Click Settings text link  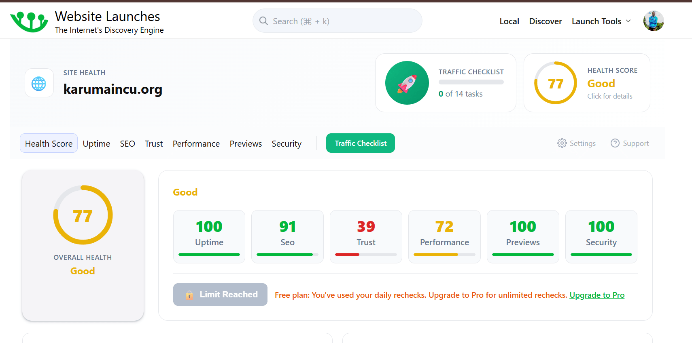click(583, 143)
